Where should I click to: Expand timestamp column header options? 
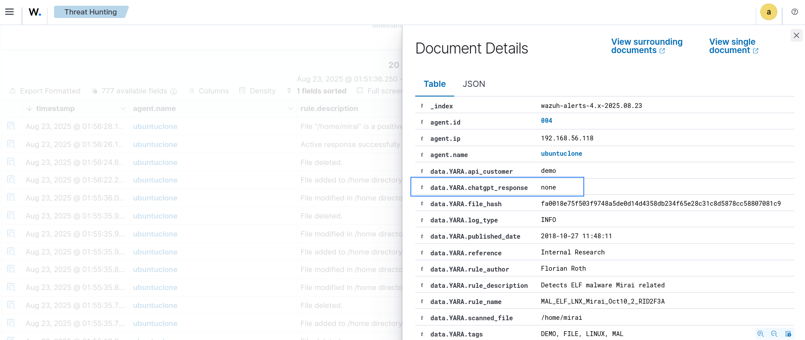pyautogui.click(x=122, y=108)
